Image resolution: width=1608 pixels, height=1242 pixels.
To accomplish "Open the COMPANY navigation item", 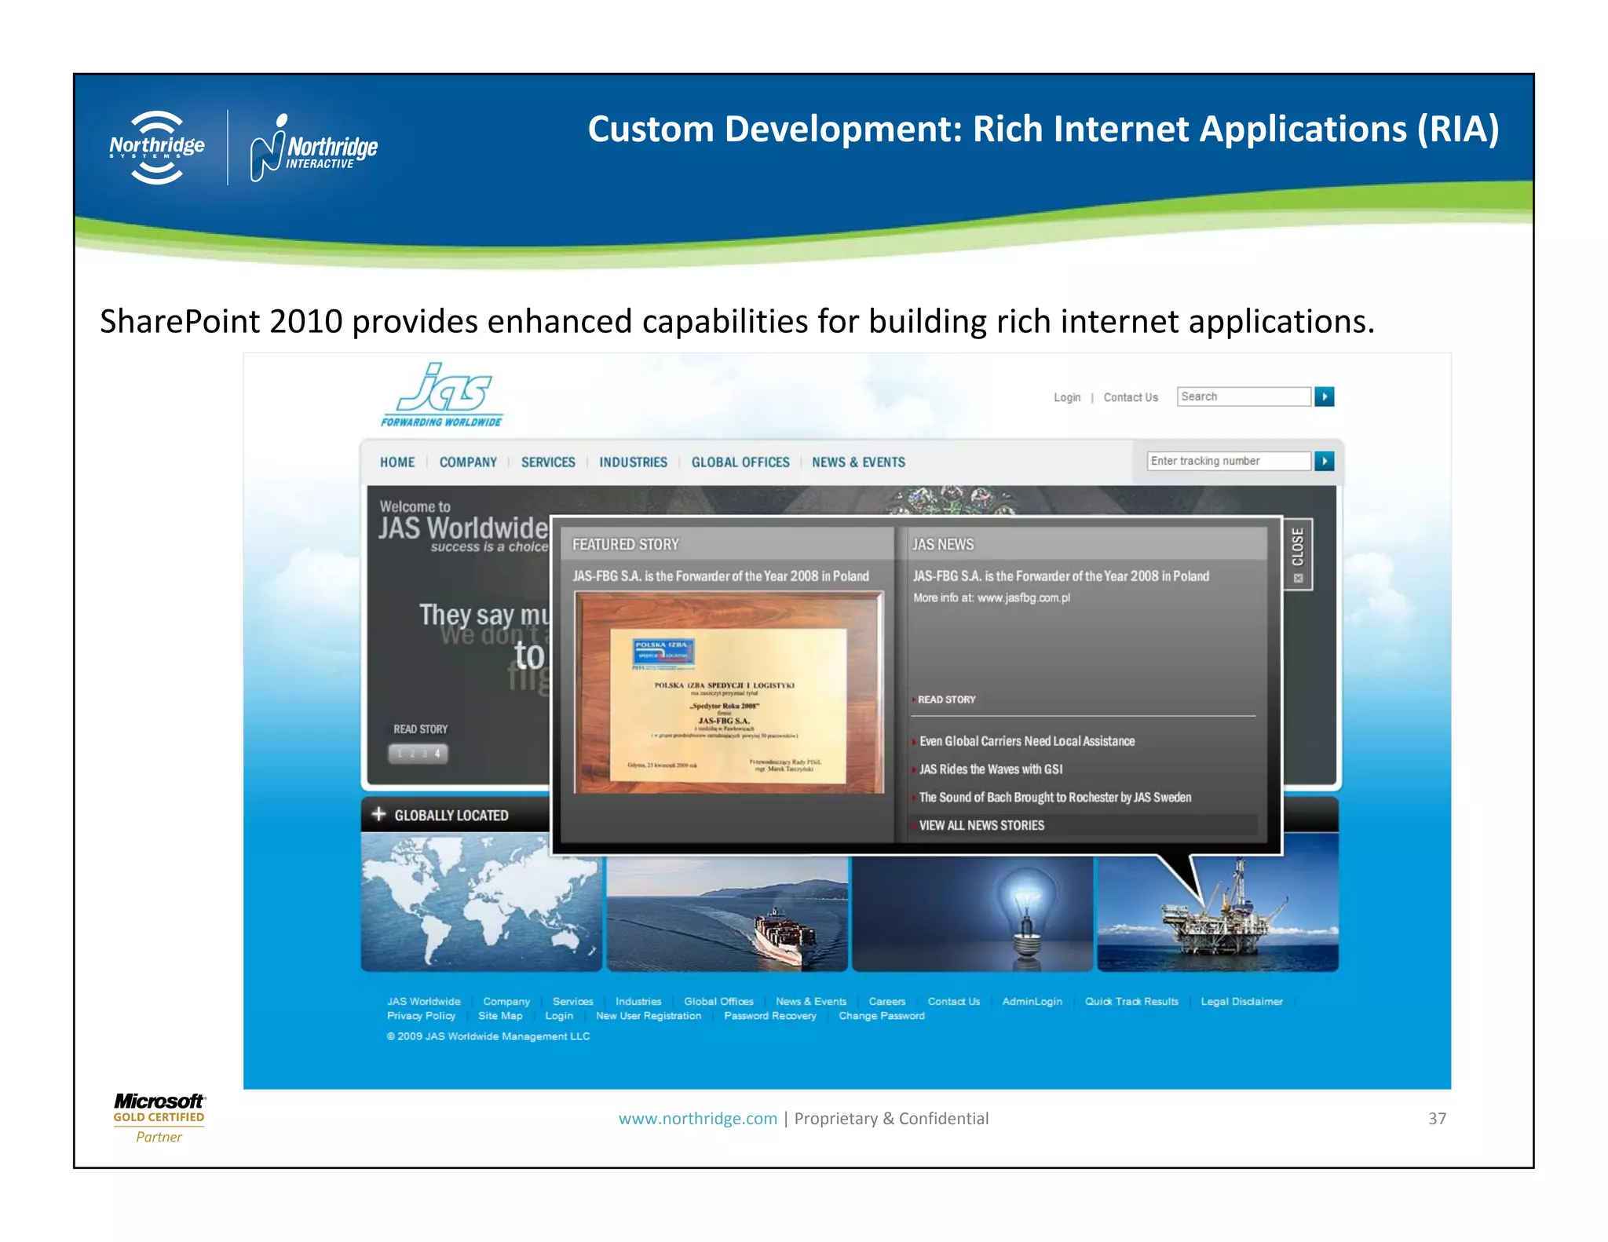I will click(468, 462).
